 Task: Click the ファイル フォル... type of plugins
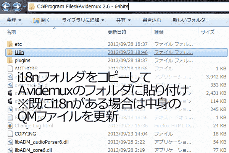174,60
